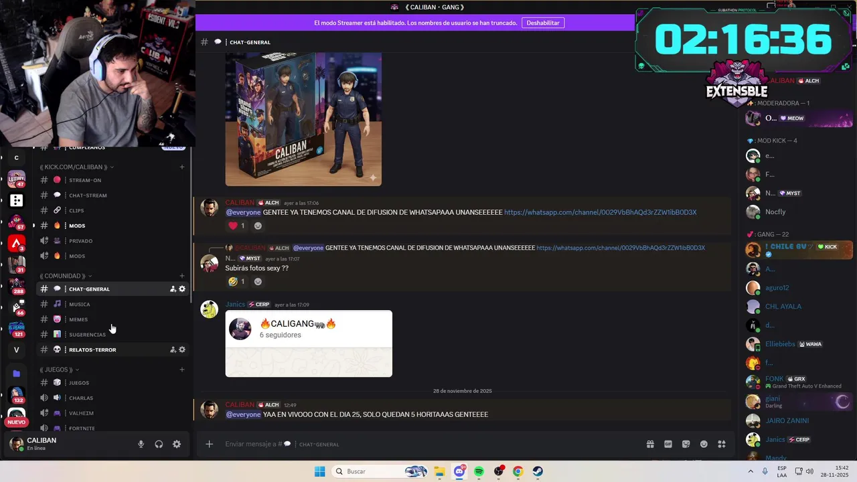Add channel to COMUNIDAD category
Viewport: 857px width, 482px height.
(x=182, y=276)
